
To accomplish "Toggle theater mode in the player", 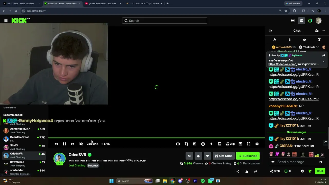I will coord(240,144).
